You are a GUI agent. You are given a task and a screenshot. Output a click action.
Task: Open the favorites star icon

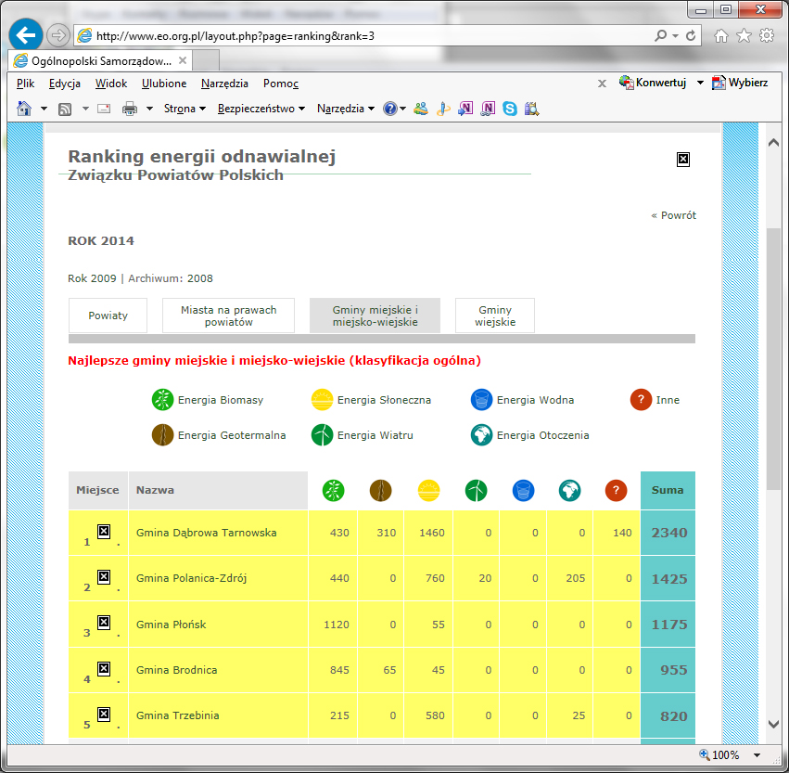click(x=744, y=36)
